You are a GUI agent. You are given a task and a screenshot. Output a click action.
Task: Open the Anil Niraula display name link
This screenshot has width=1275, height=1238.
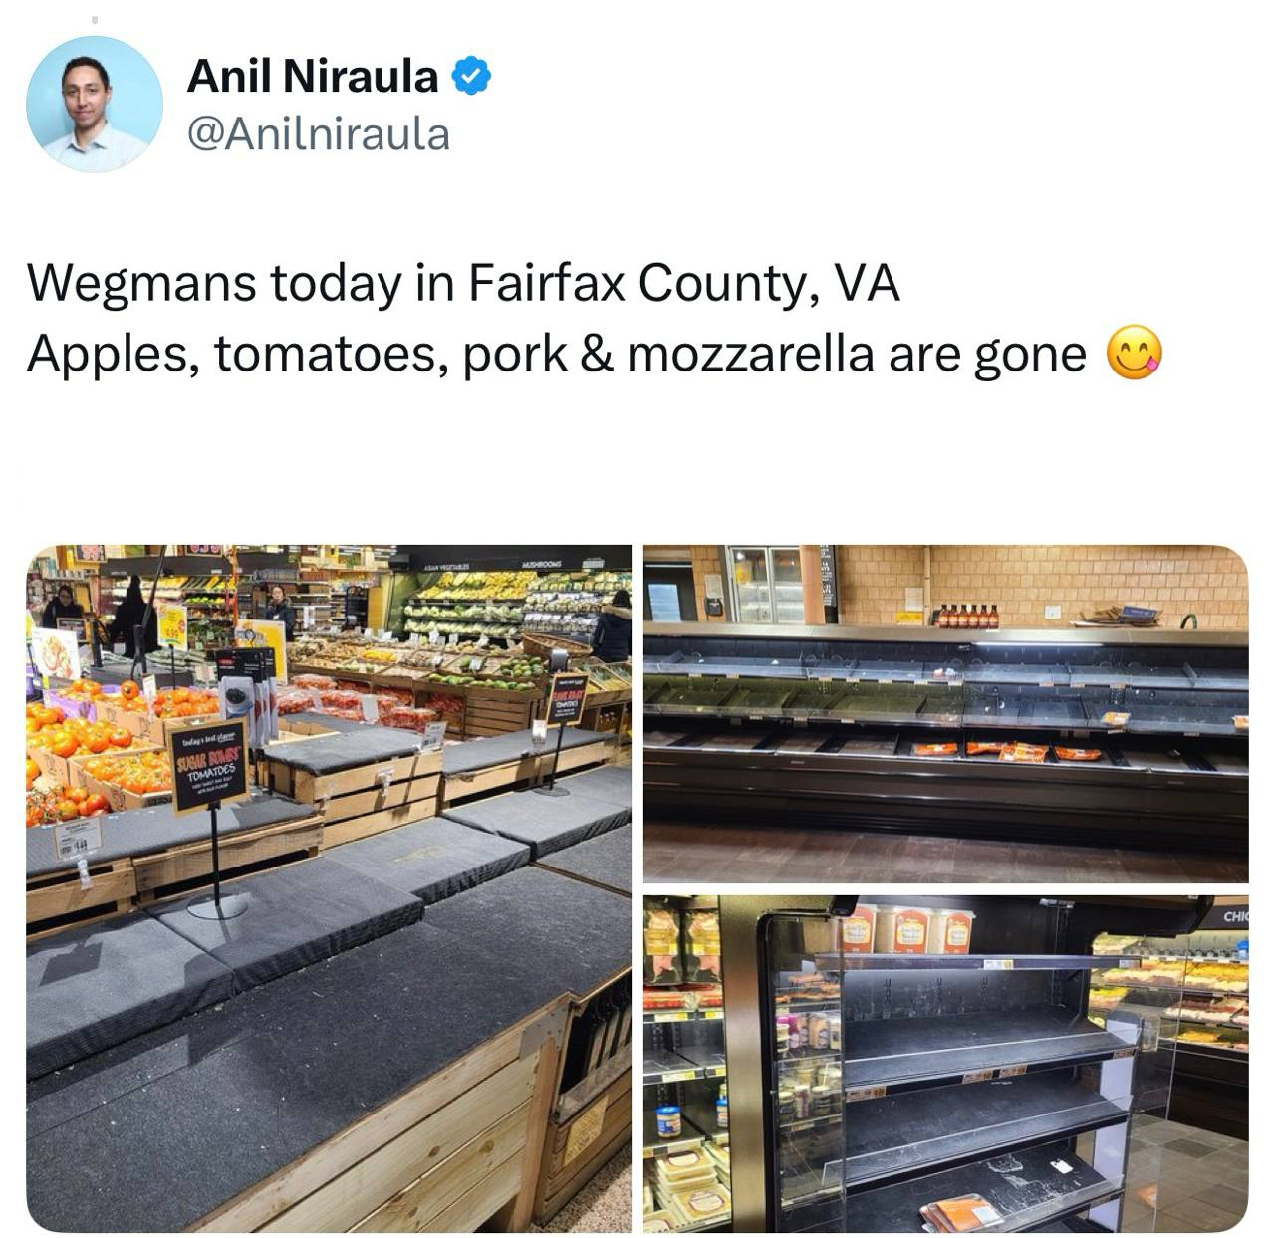point(312,77)
